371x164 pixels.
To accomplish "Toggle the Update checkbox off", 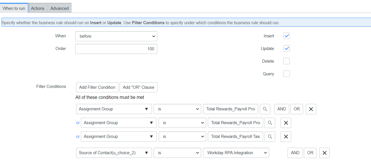I will [x=286, y=49].
